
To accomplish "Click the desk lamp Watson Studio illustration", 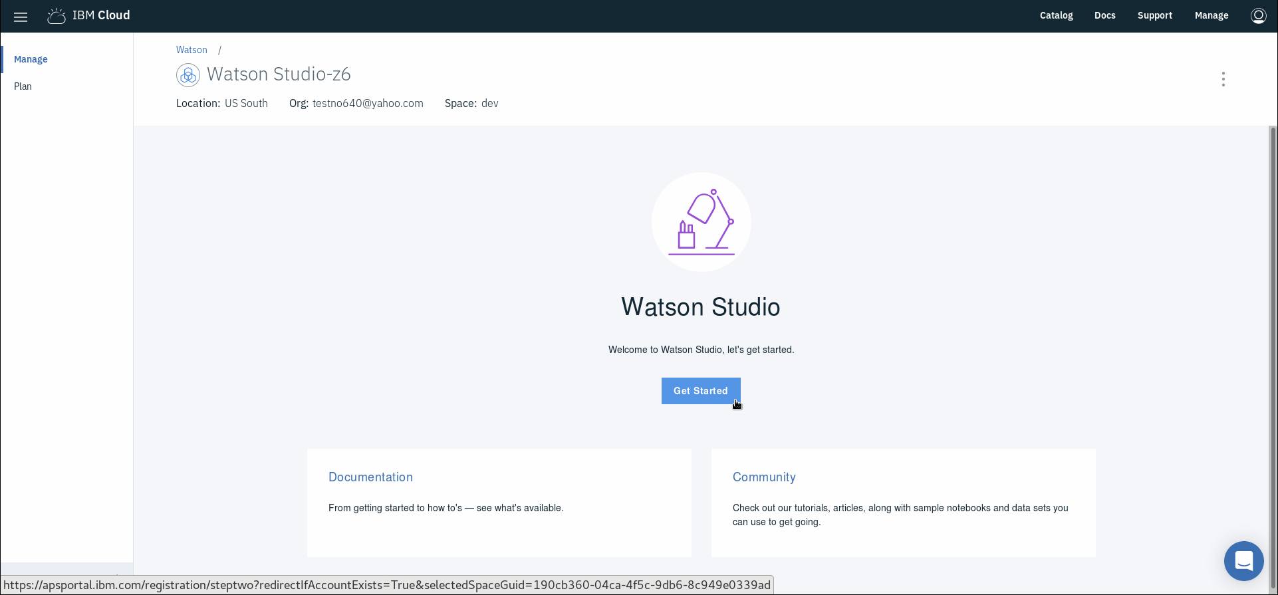I will coord(701,222).
